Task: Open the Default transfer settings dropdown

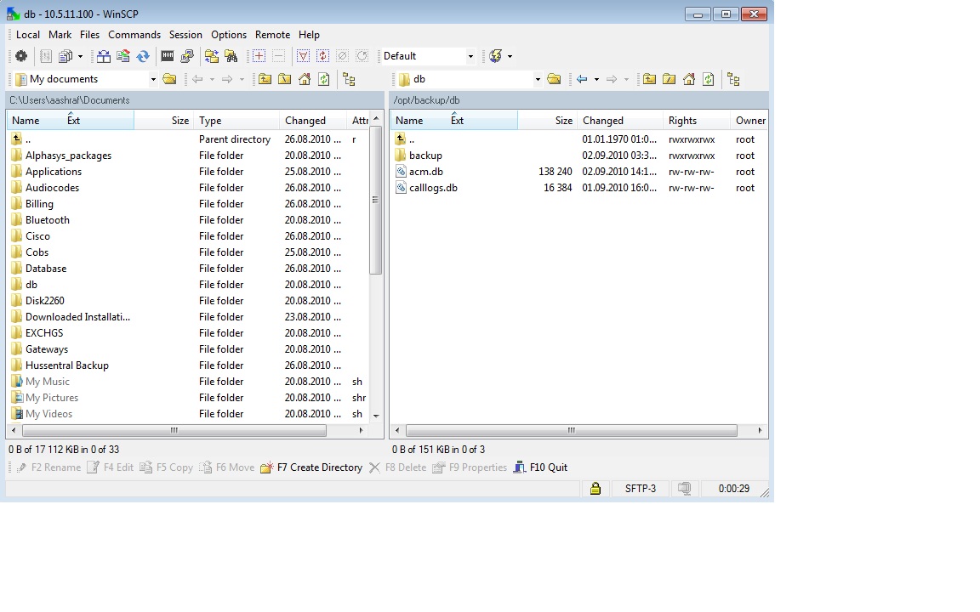Action: click(x=470, y=56)
